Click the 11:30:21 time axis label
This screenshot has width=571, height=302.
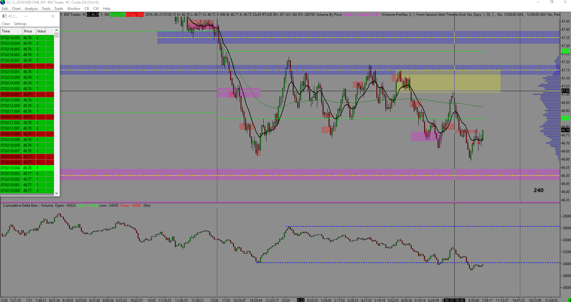tap(197, 300)
